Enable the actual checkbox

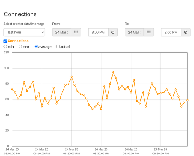point(58,46)
